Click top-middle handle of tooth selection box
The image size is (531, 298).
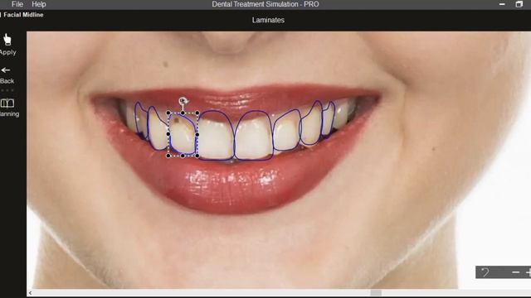(183, 113)
